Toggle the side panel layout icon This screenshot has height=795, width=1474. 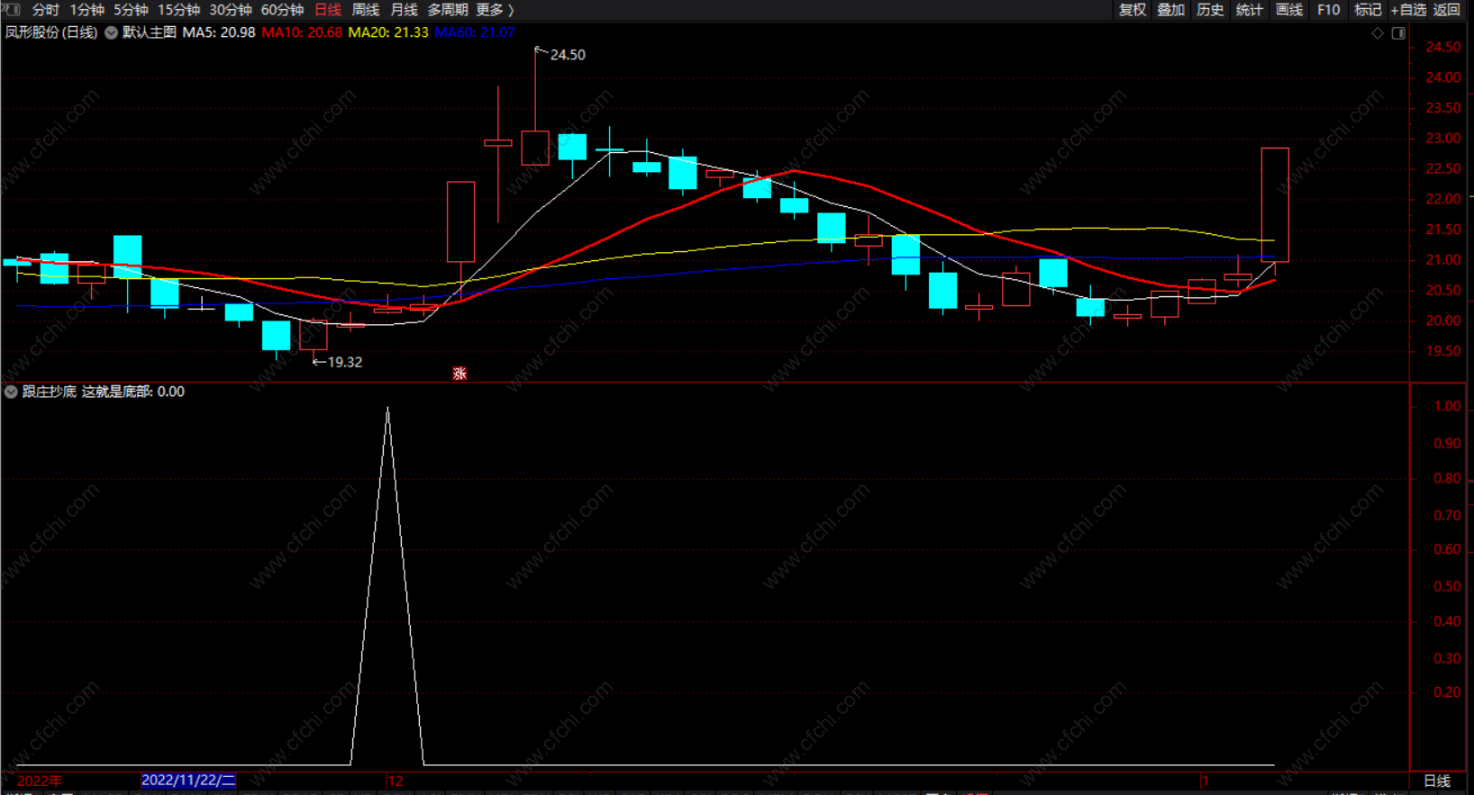point(1398,33)
